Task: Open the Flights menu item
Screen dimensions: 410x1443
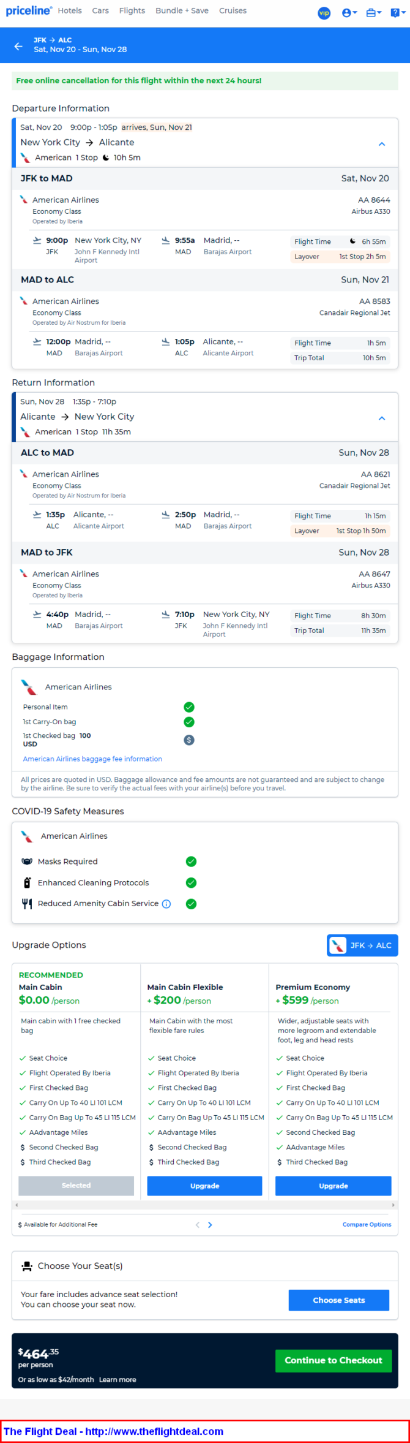Action: [132, 10]
